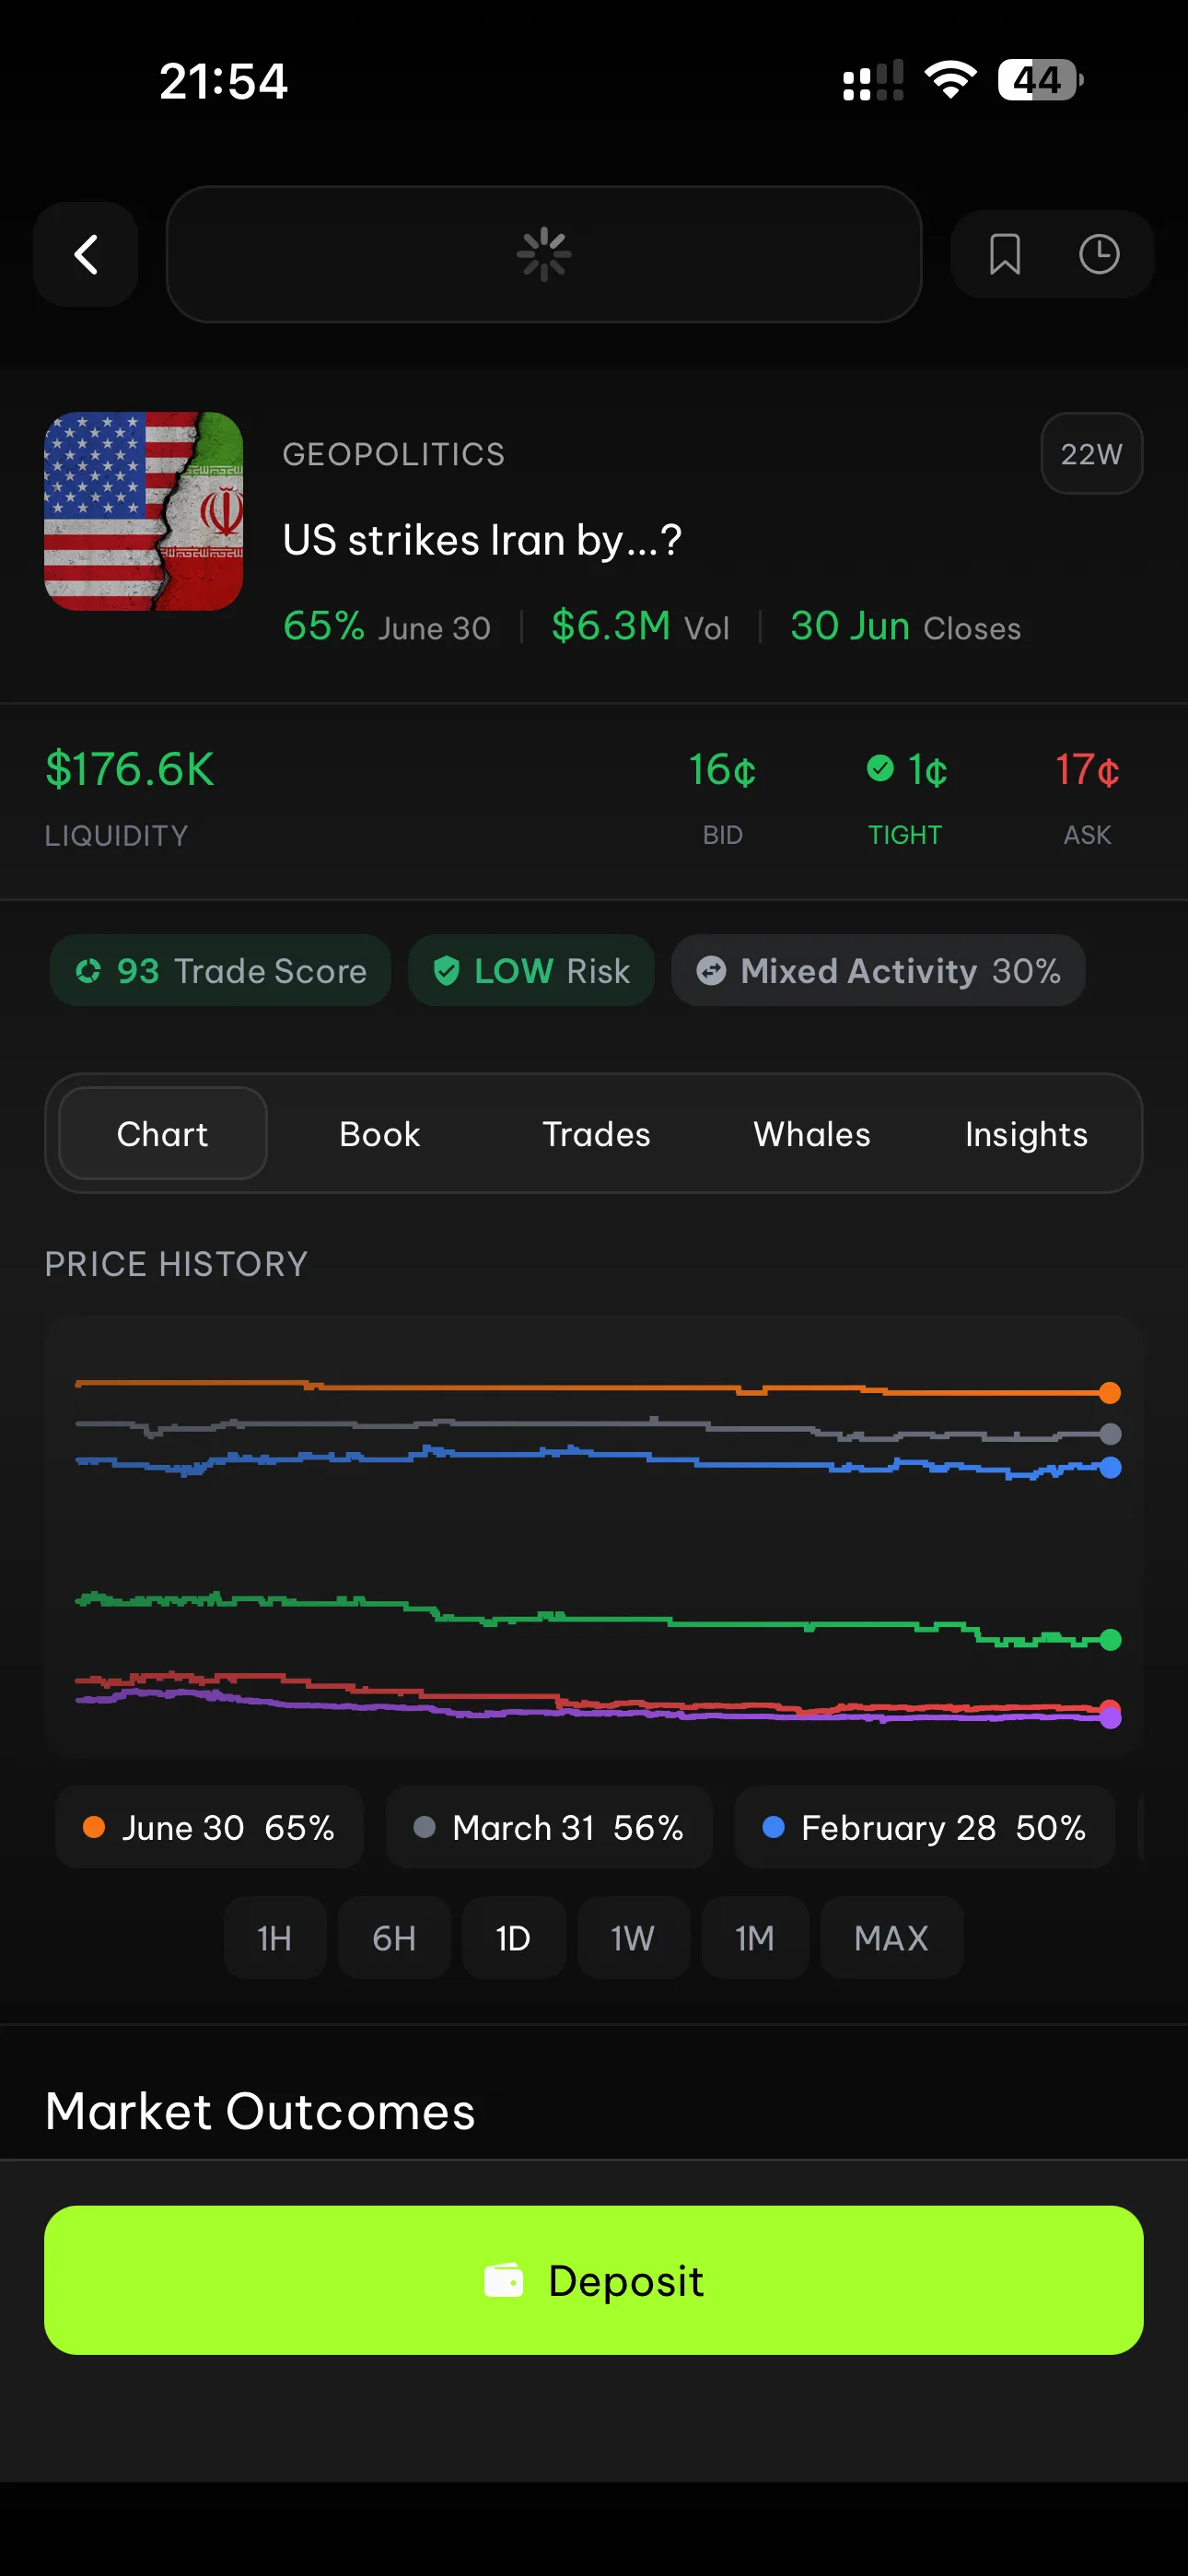The height and width of the screenshot is (2576, 1188).
Task: Select the MAX time range
Action: click(x=891, y=1938)
